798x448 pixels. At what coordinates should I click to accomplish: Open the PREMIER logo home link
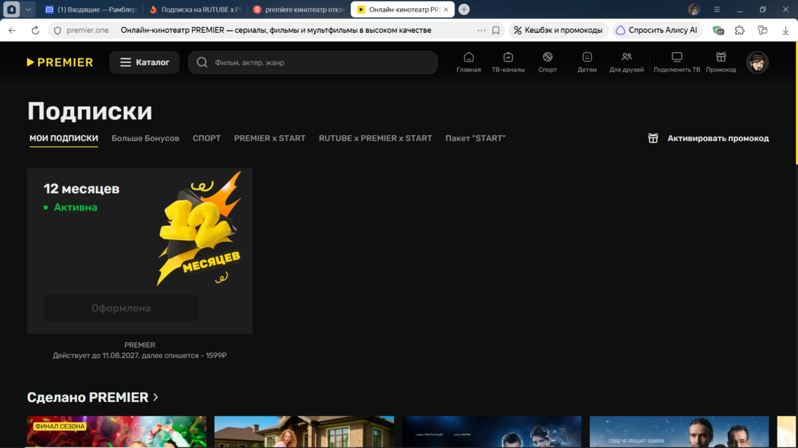point(60,62)
